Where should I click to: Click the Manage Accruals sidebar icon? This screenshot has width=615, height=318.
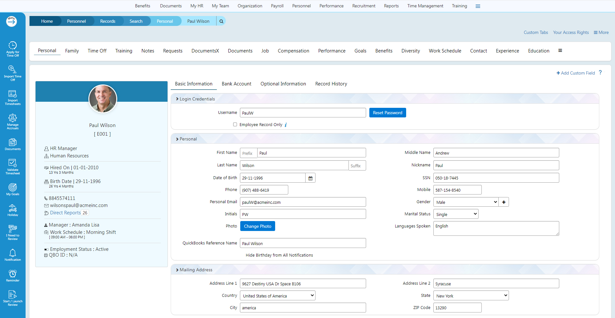pyautogui.click(x=12, y=122)
